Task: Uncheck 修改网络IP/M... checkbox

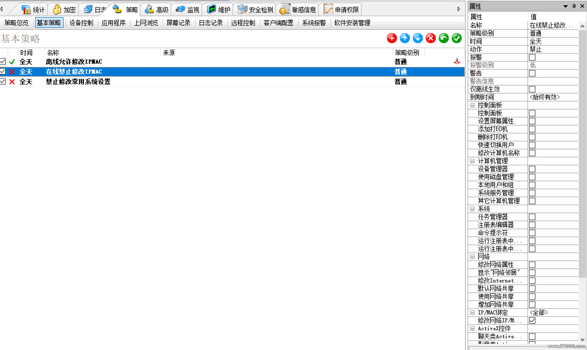Action: click(532, 321)
